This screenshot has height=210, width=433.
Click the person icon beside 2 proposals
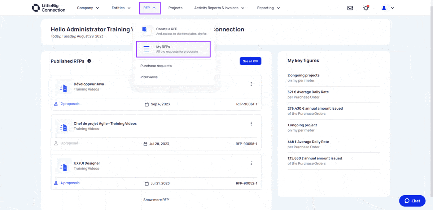point(56,104)
